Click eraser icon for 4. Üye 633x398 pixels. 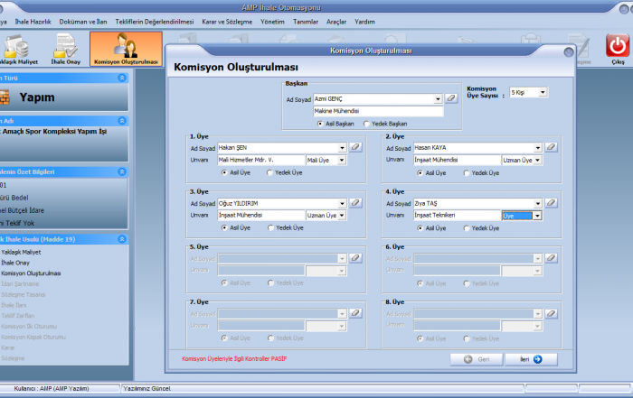[x=551, y=204]
